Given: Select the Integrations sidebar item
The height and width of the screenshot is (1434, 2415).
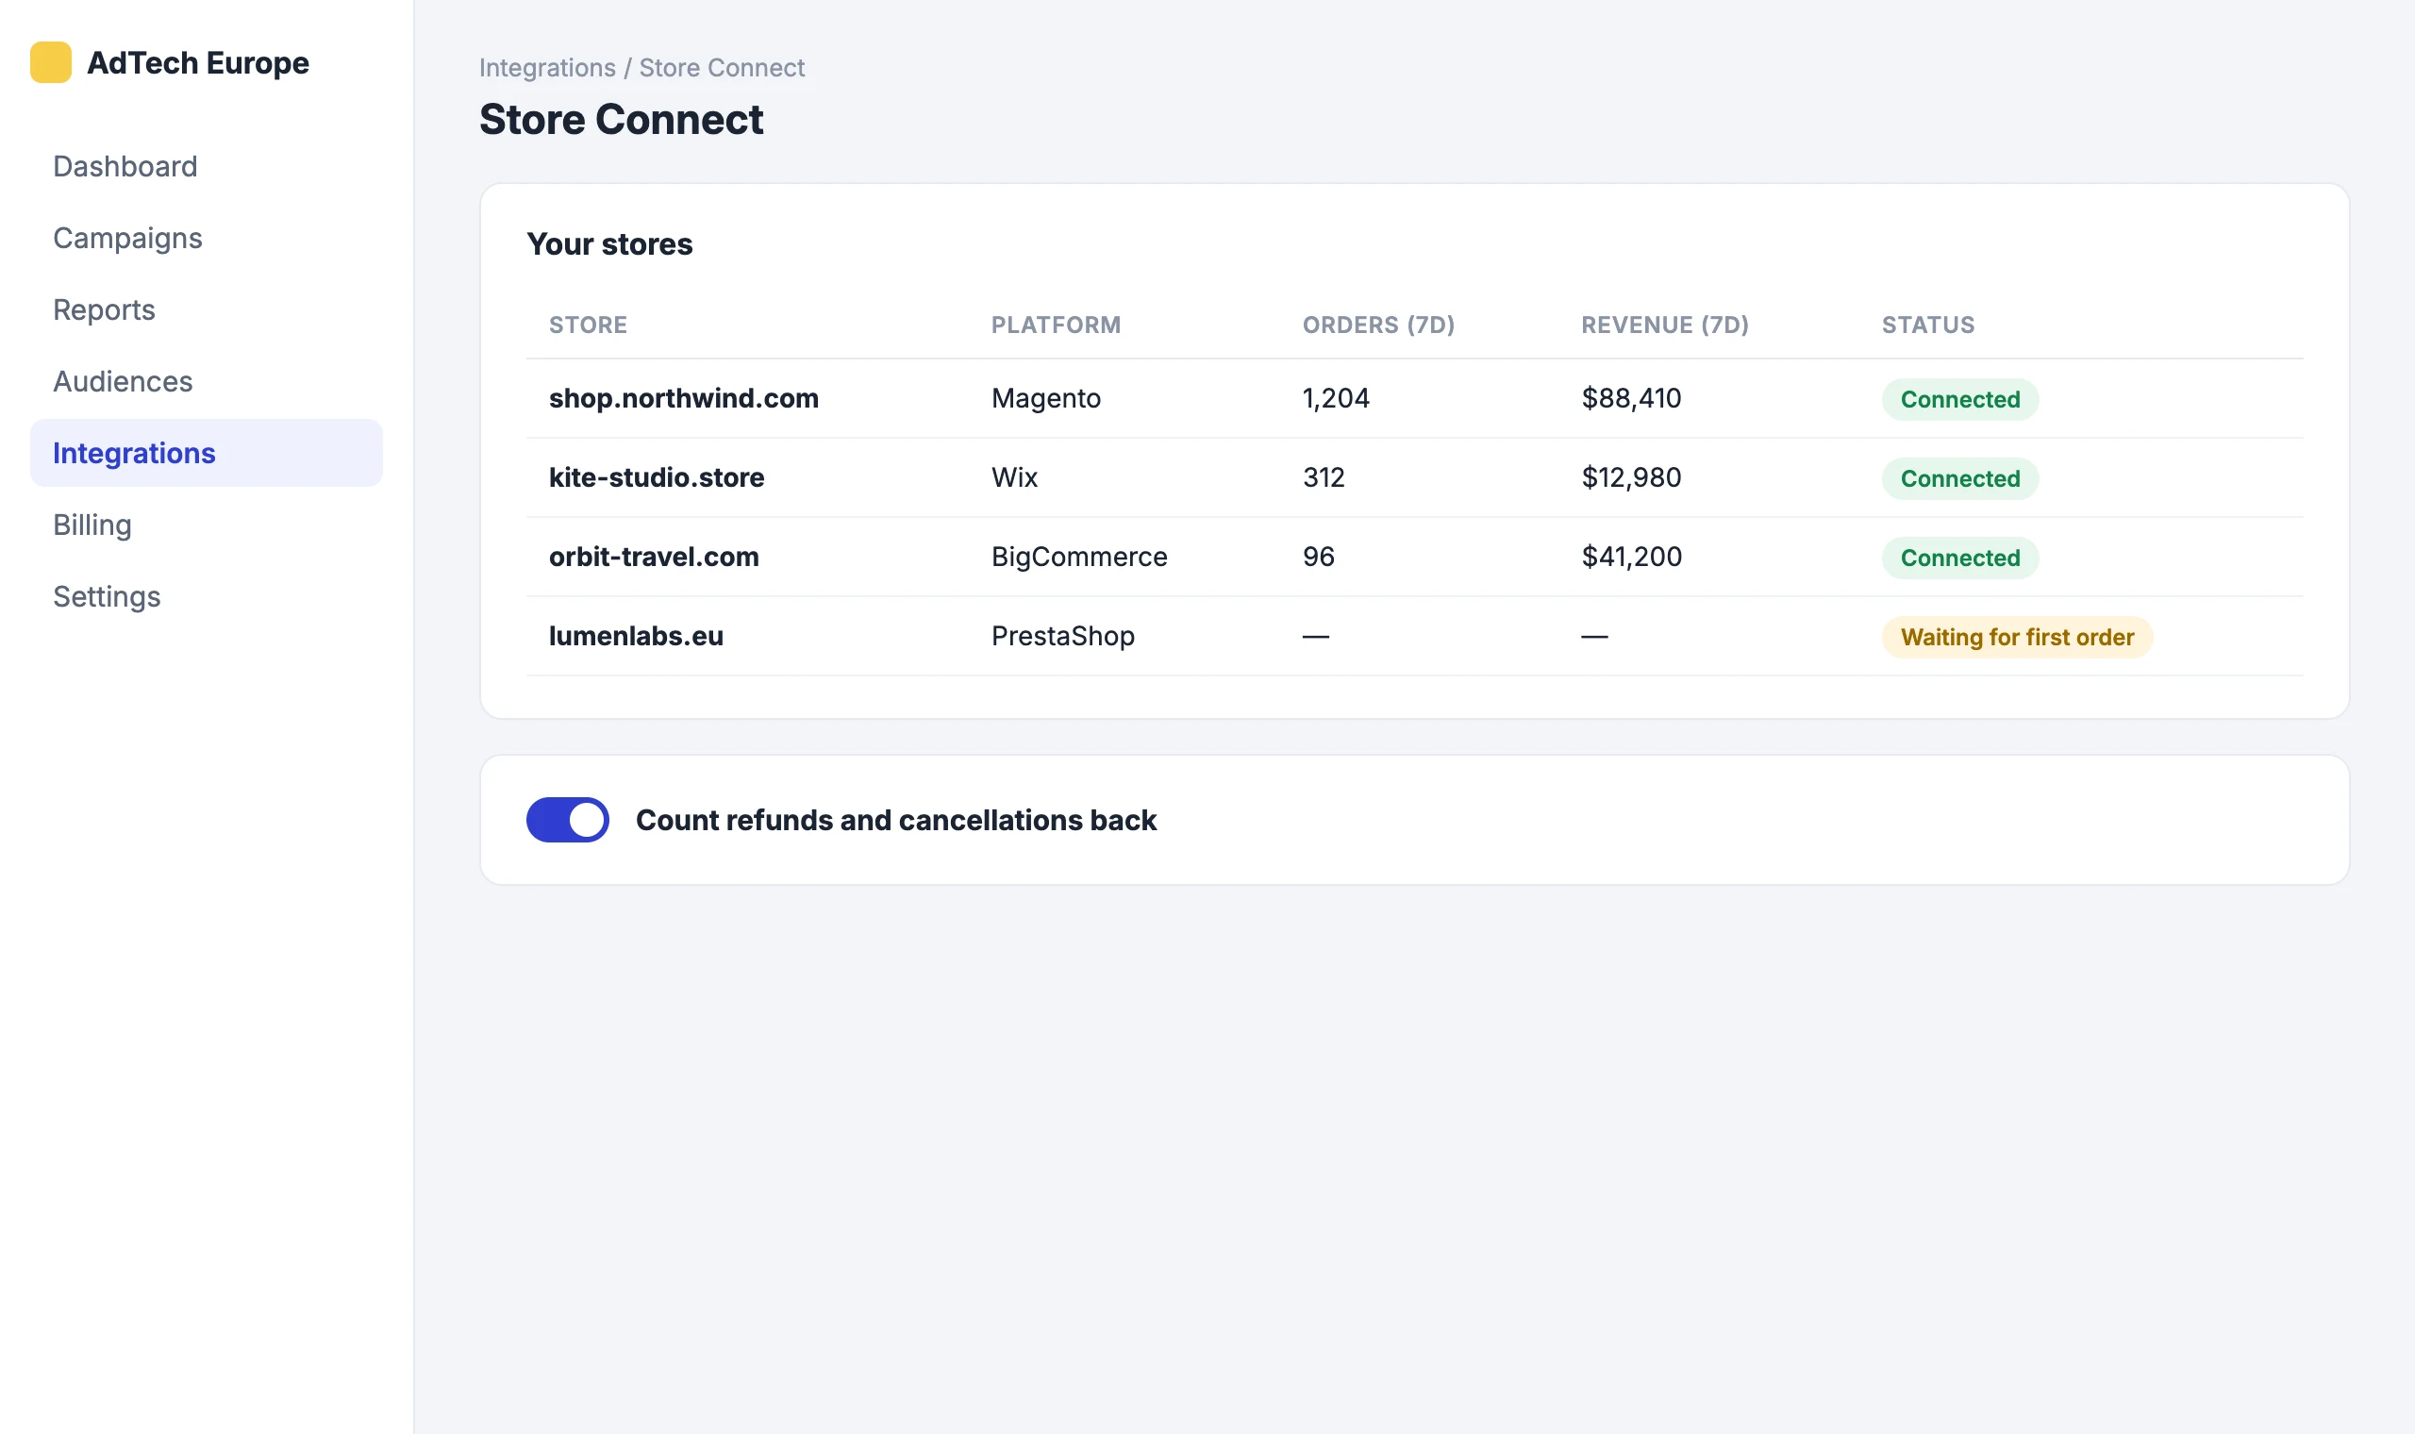Looking at the screenshot, I should [206, 453].
